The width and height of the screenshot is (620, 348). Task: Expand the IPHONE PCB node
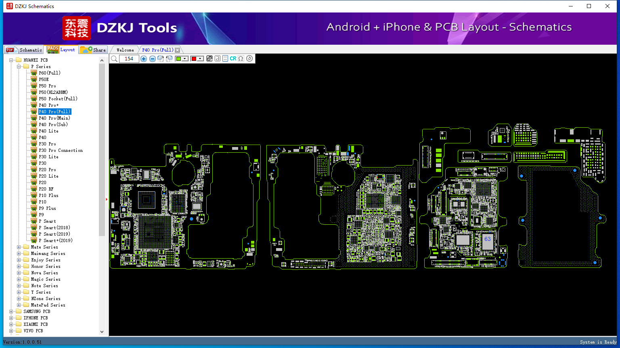coord(11,318)
